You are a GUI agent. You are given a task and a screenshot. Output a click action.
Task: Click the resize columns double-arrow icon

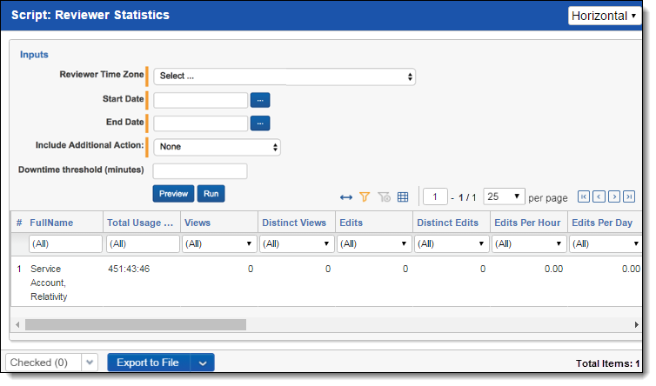pyautogui.click(x=346, y=197)
